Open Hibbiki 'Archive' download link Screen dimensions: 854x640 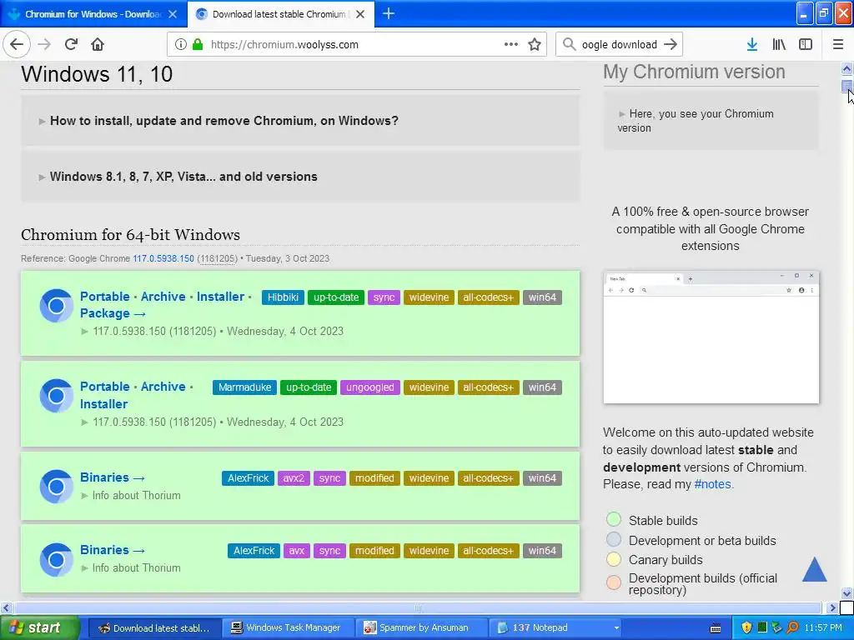pyautogui.click(x=163, y=297)
